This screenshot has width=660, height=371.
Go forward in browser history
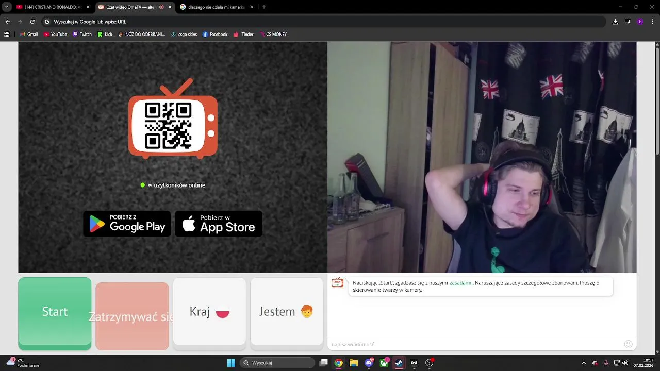tap(20, 22)
